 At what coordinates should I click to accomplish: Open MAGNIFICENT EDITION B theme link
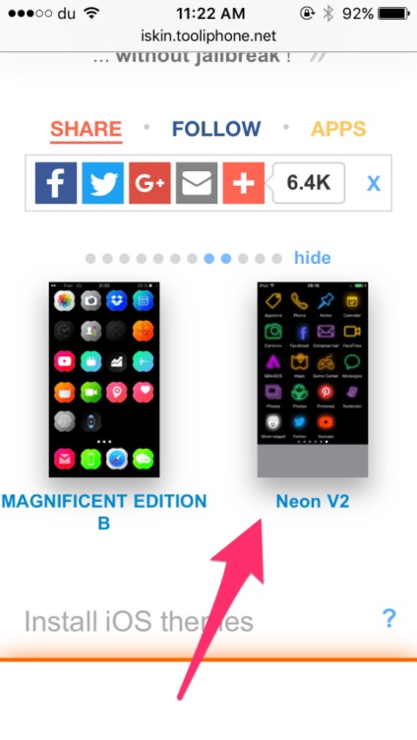click(104, 512)
